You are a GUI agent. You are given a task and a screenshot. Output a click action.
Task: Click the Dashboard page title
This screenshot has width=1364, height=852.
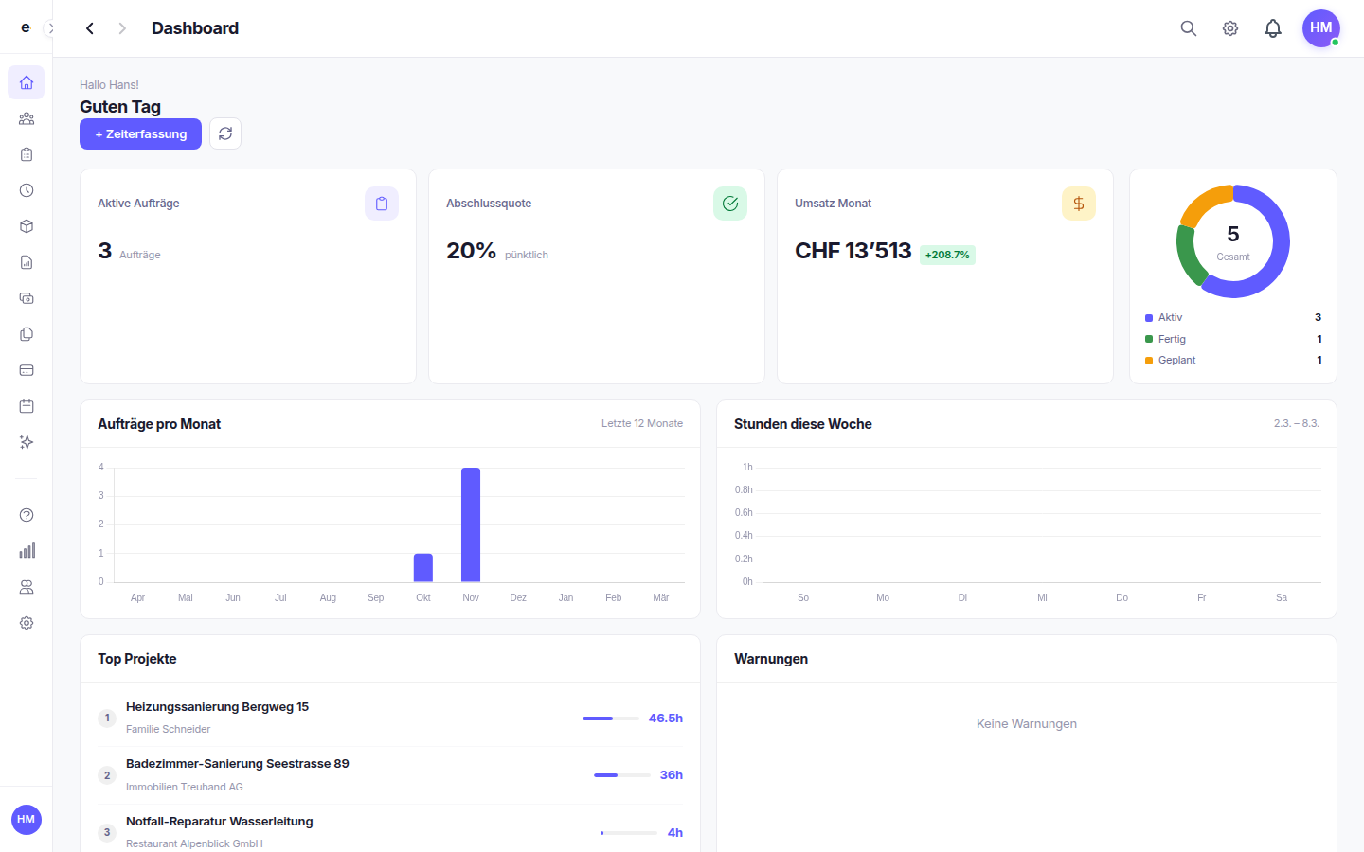(195, 28)
